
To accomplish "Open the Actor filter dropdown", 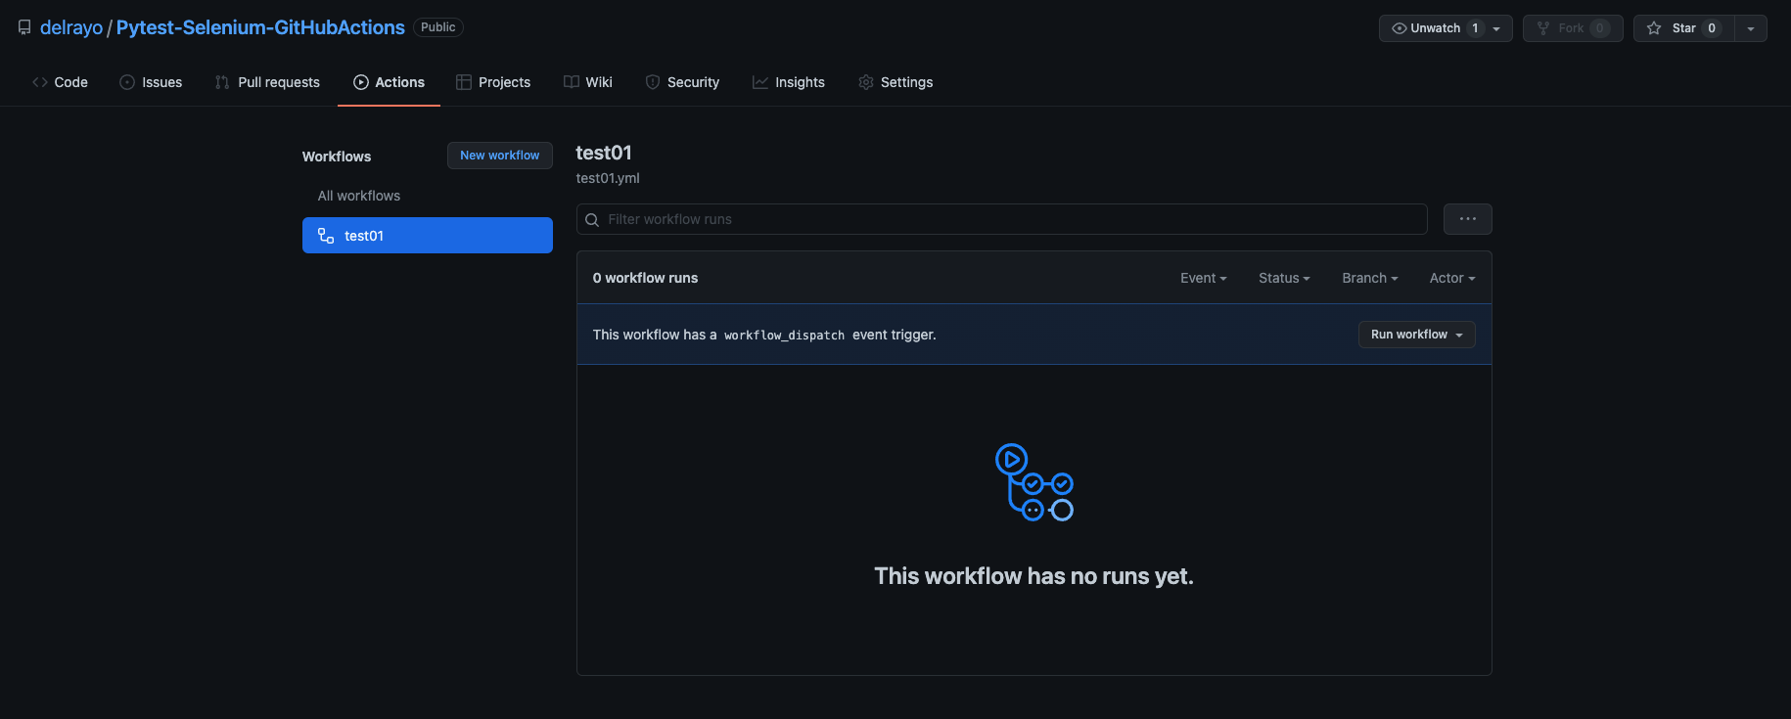I will tap(1452, 278).
